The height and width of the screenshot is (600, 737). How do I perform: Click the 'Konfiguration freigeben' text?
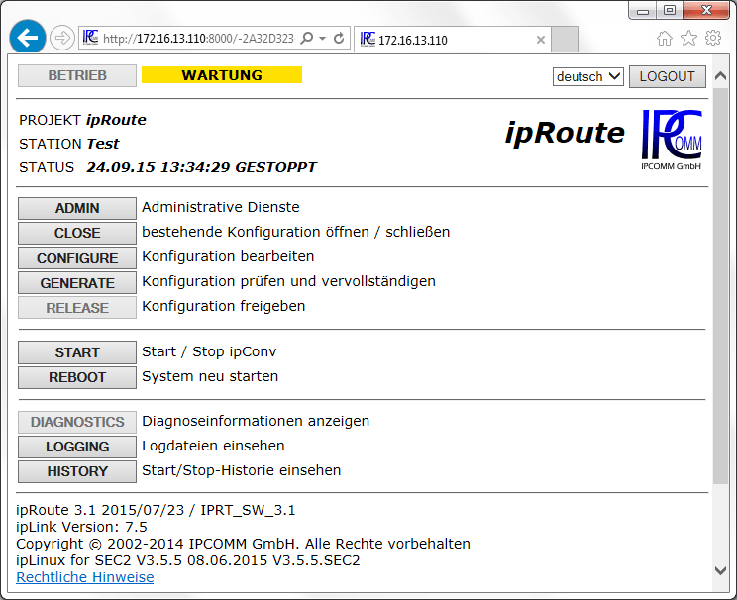224,306
